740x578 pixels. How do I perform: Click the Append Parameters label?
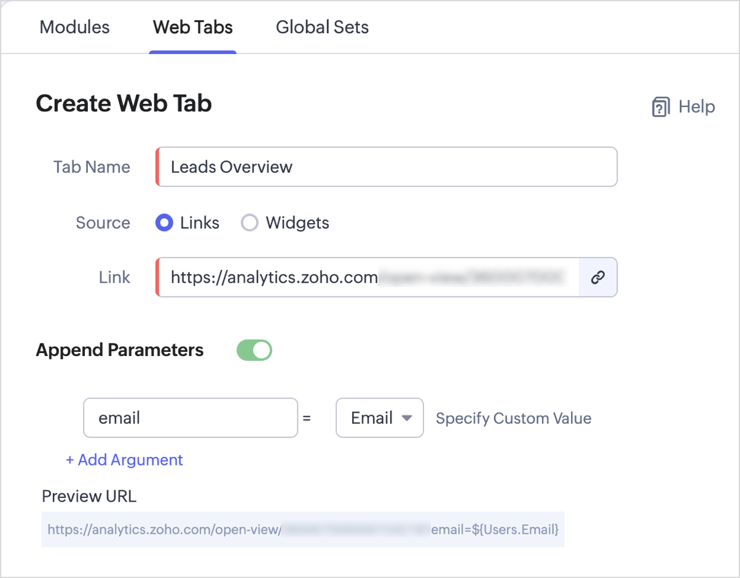pyautogui.click(x=120, y=350)
